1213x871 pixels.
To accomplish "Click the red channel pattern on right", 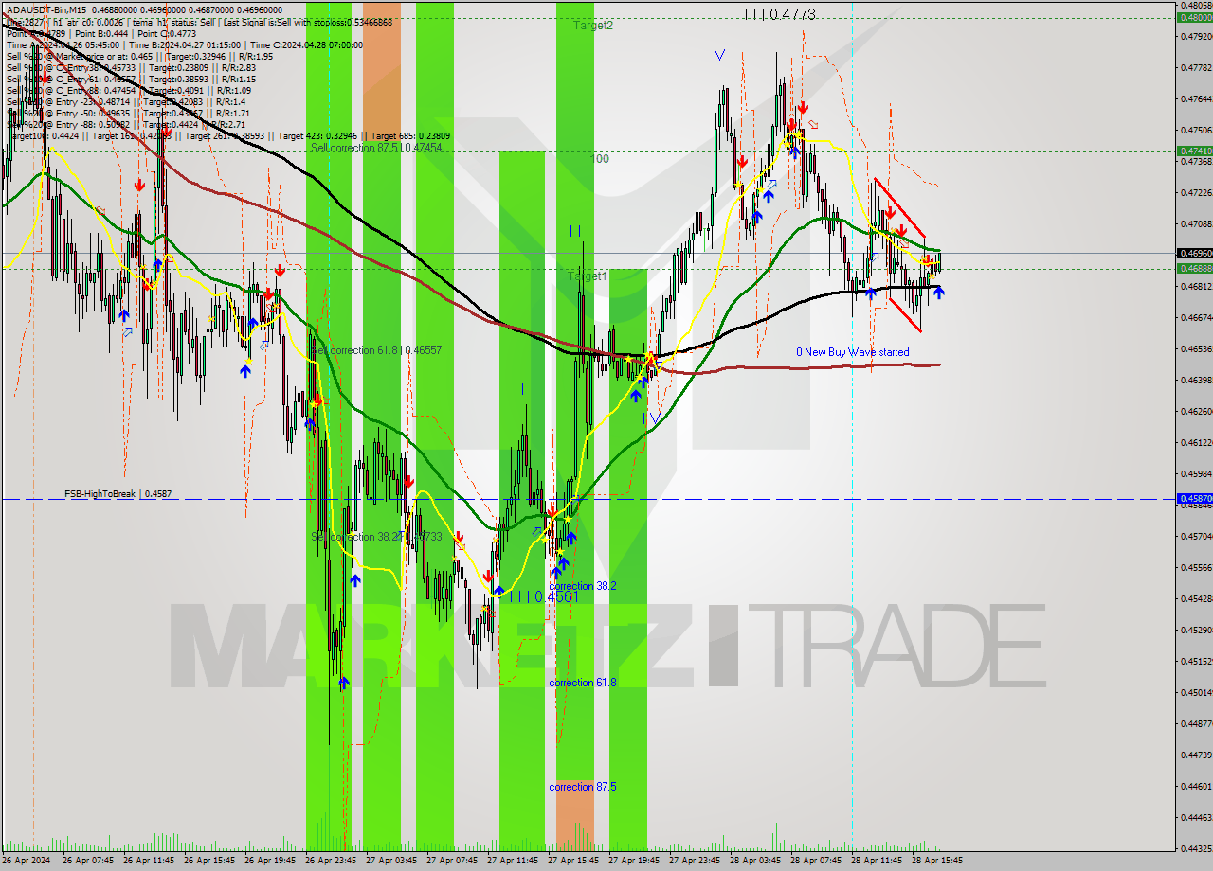I will click(899, 254).
